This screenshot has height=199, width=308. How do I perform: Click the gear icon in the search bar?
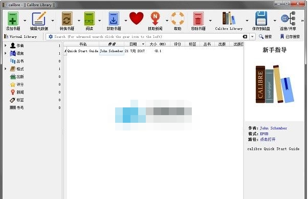pyautogui.click(x=51, y=36)
